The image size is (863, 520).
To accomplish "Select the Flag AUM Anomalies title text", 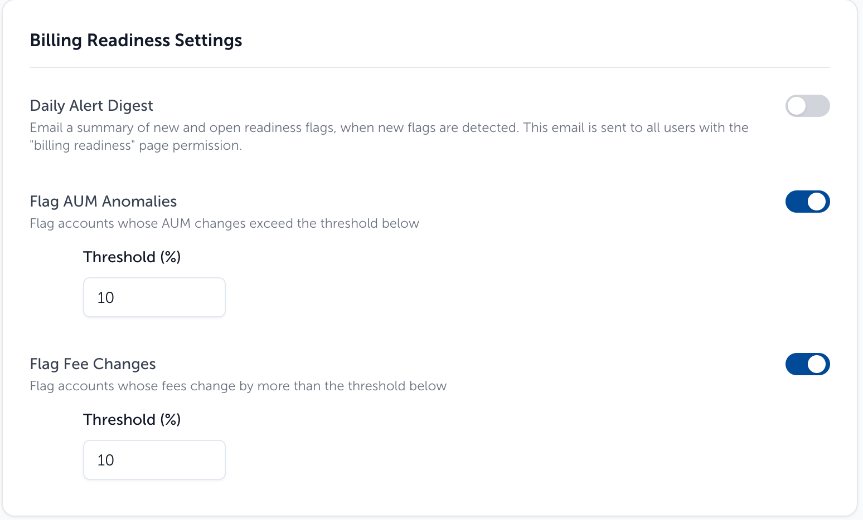I will pyautogui.click(x=103, y=202).
